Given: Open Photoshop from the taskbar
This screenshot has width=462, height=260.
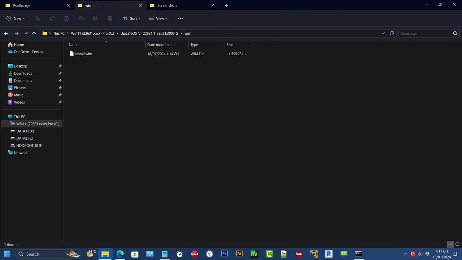Looking at the screenshot, I should click(224, 254).
